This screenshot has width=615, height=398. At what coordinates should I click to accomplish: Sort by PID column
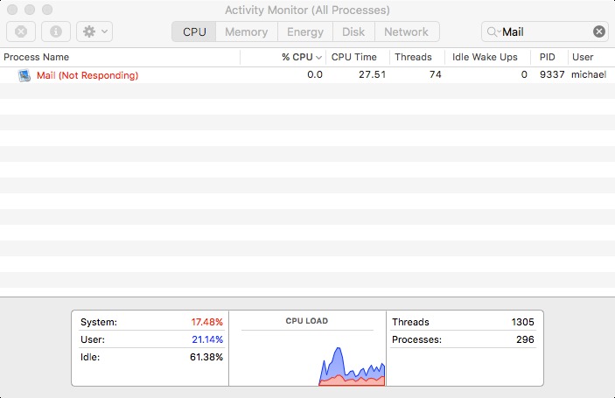(549, 57)
